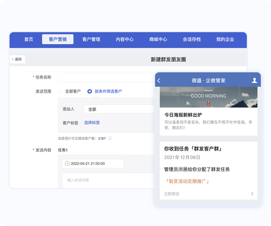
Task: Click the GOOD MORNING poster thumbnail
Action: click(209, 97)
